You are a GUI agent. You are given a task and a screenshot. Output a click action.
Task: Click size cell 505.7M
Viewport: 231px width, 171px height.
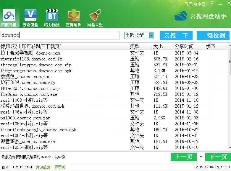pyautogui.click(x=160, y=59)
